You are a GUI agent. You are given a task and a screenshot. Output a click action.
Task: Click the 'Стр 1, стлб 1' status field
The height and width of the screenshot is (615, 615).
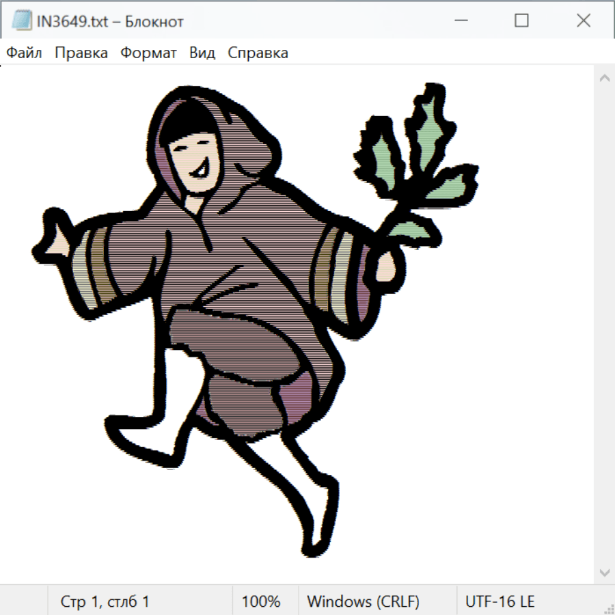click(105, 602)
